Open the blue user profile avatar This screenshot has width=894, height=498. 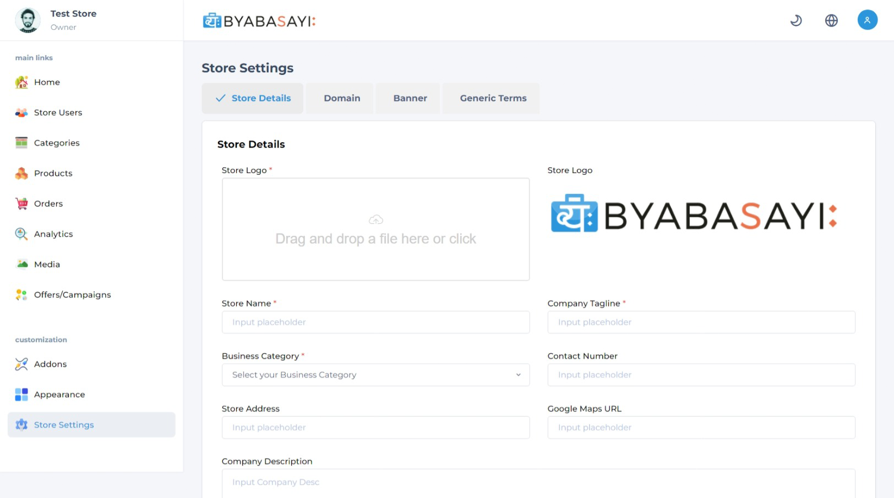(x=867, y=20)
